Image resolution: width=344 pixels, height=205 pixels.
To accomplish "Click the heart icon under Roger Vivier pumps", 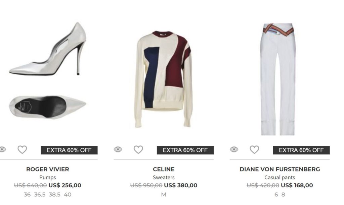I will point(22,150).
